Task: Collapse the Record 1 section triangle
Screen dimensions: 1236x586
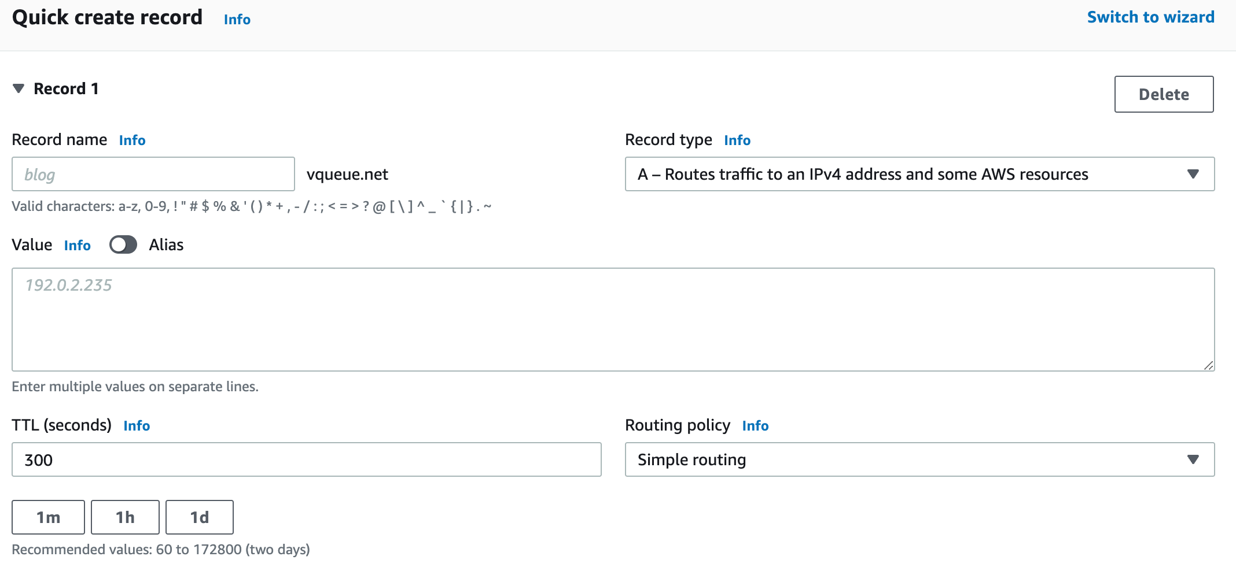Action: tap(19, 88)
